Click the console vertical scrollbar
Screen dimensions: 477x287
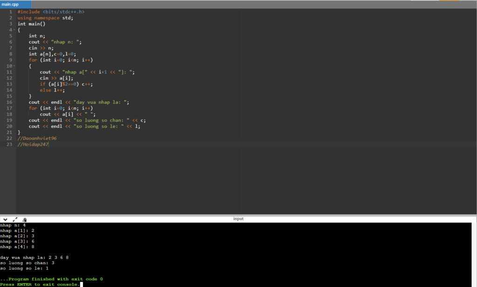point(474,254)
